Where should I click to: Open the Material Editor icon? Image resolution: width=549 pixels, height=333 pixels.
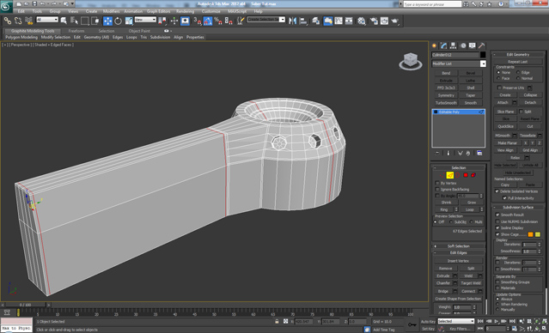tap(362, 21)
